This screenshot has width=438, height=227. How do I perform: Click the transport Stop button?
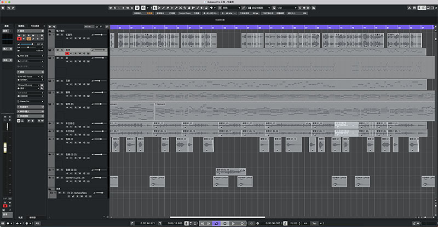click(225, 223)
